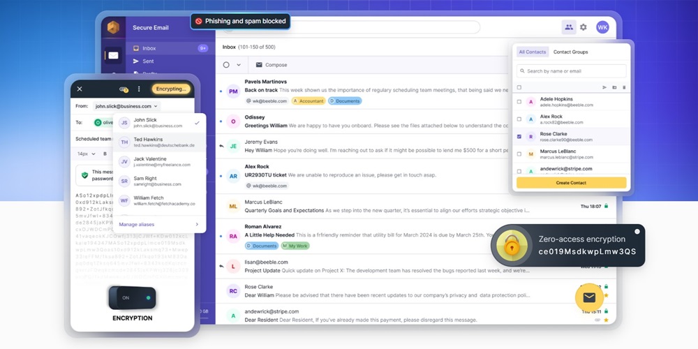This screenshot has width=698, height=349.
Task: Click the star on andewrick@stripe.com email
Action: tap(606, 320)
